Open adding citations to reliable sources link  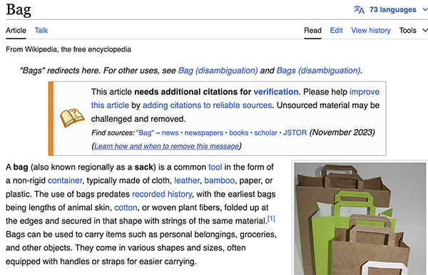click(x=207, y=105)
